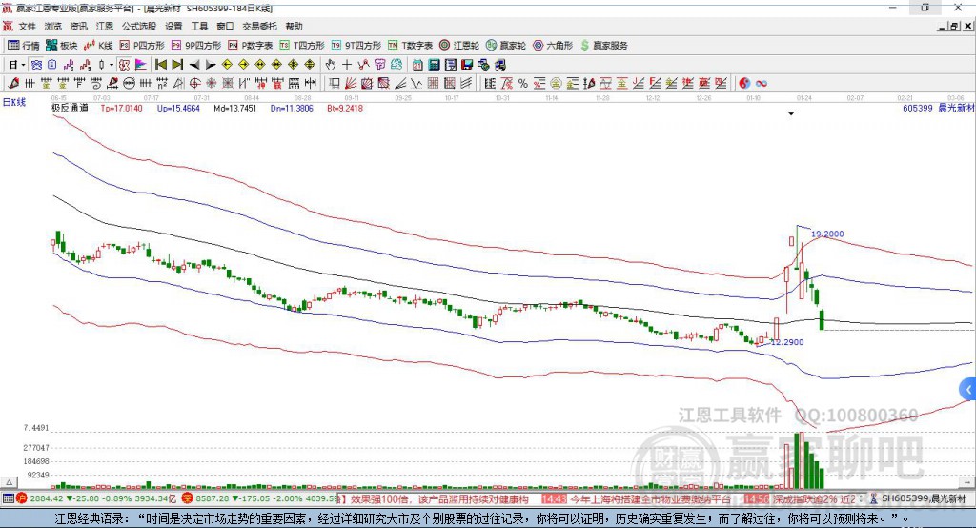Select the crosshair cursor tool
This screenshot has height=528, width=976.
347,65
